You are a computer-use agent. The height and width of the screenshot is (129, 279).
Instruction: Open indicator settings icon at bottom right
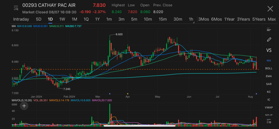pos(269,121)
